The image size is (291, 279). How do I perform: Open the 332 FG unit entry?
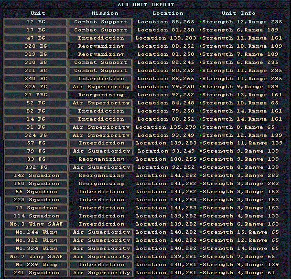(36, 168)
